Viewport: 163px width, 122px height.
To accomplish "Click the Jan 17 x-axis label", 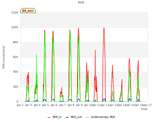I will point(147,105).
